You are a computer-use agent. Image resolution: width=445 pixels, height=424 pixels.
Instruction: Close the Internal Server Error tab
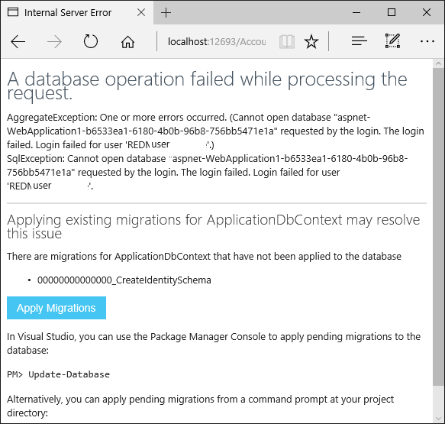tap(141, 12)
